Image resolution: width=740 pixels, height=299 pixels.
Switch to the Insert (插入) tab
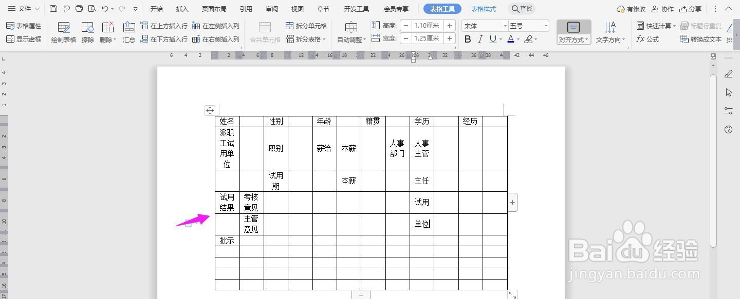tap(182, 9)
